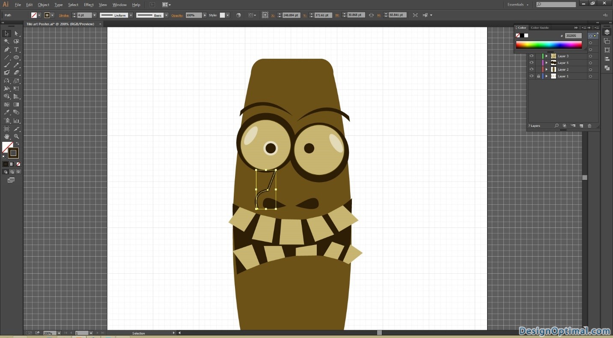The height and width of the screenshot is (338, 613).
Task: Select the Shape Builder tool
Action: pos(6,96)
